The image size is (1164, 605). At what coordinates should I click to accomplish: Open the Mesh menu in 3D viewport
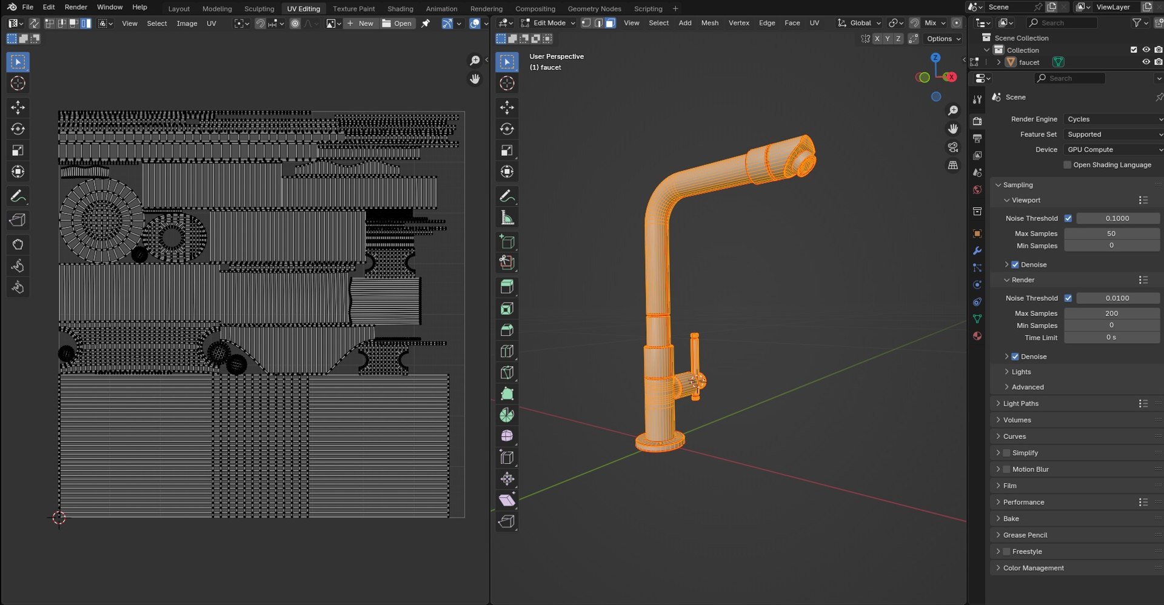(x=709, y=23)
